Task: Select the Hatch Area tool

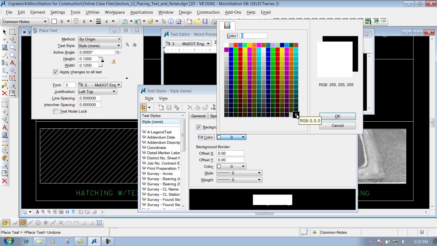Action: 4,47
